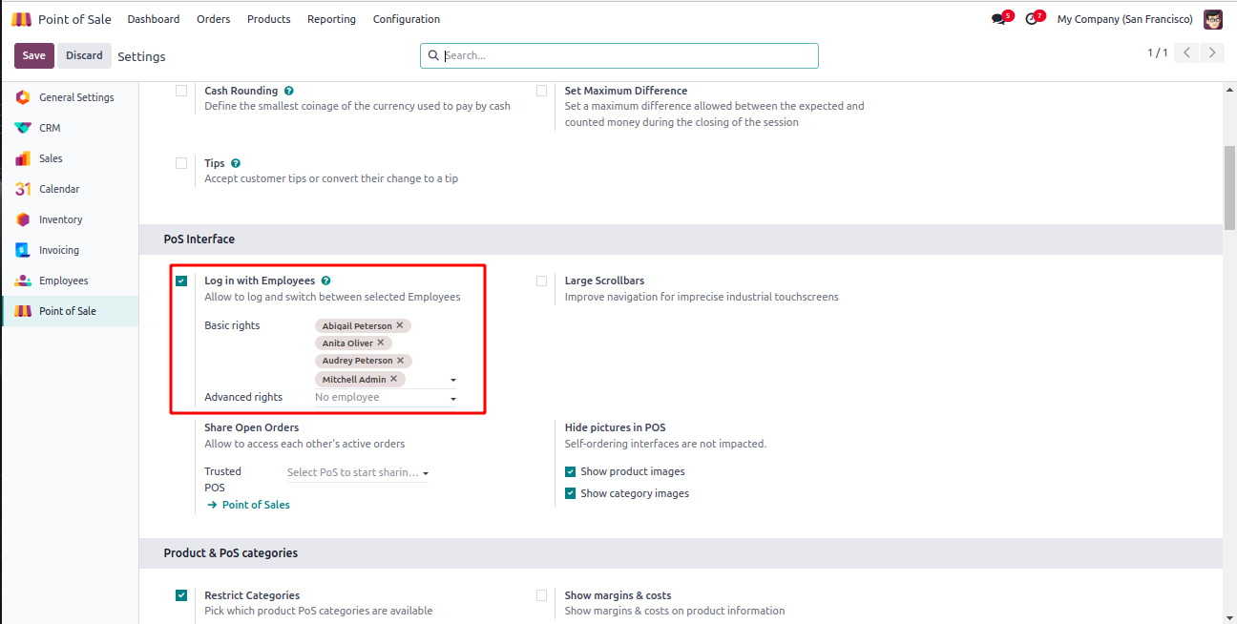Remove Abigail Peterson tag
1237x624 pixels.
400,325
